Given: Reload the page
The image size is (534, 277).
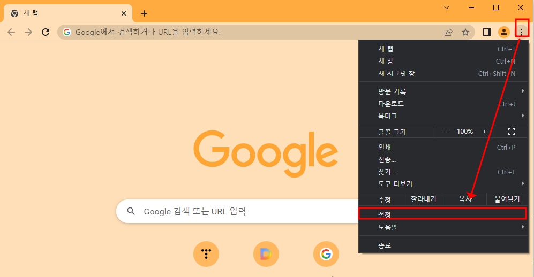Looking at the screenshot, I should (x=46, y=32).
